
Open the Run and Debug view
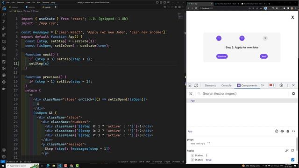(4, 28)
